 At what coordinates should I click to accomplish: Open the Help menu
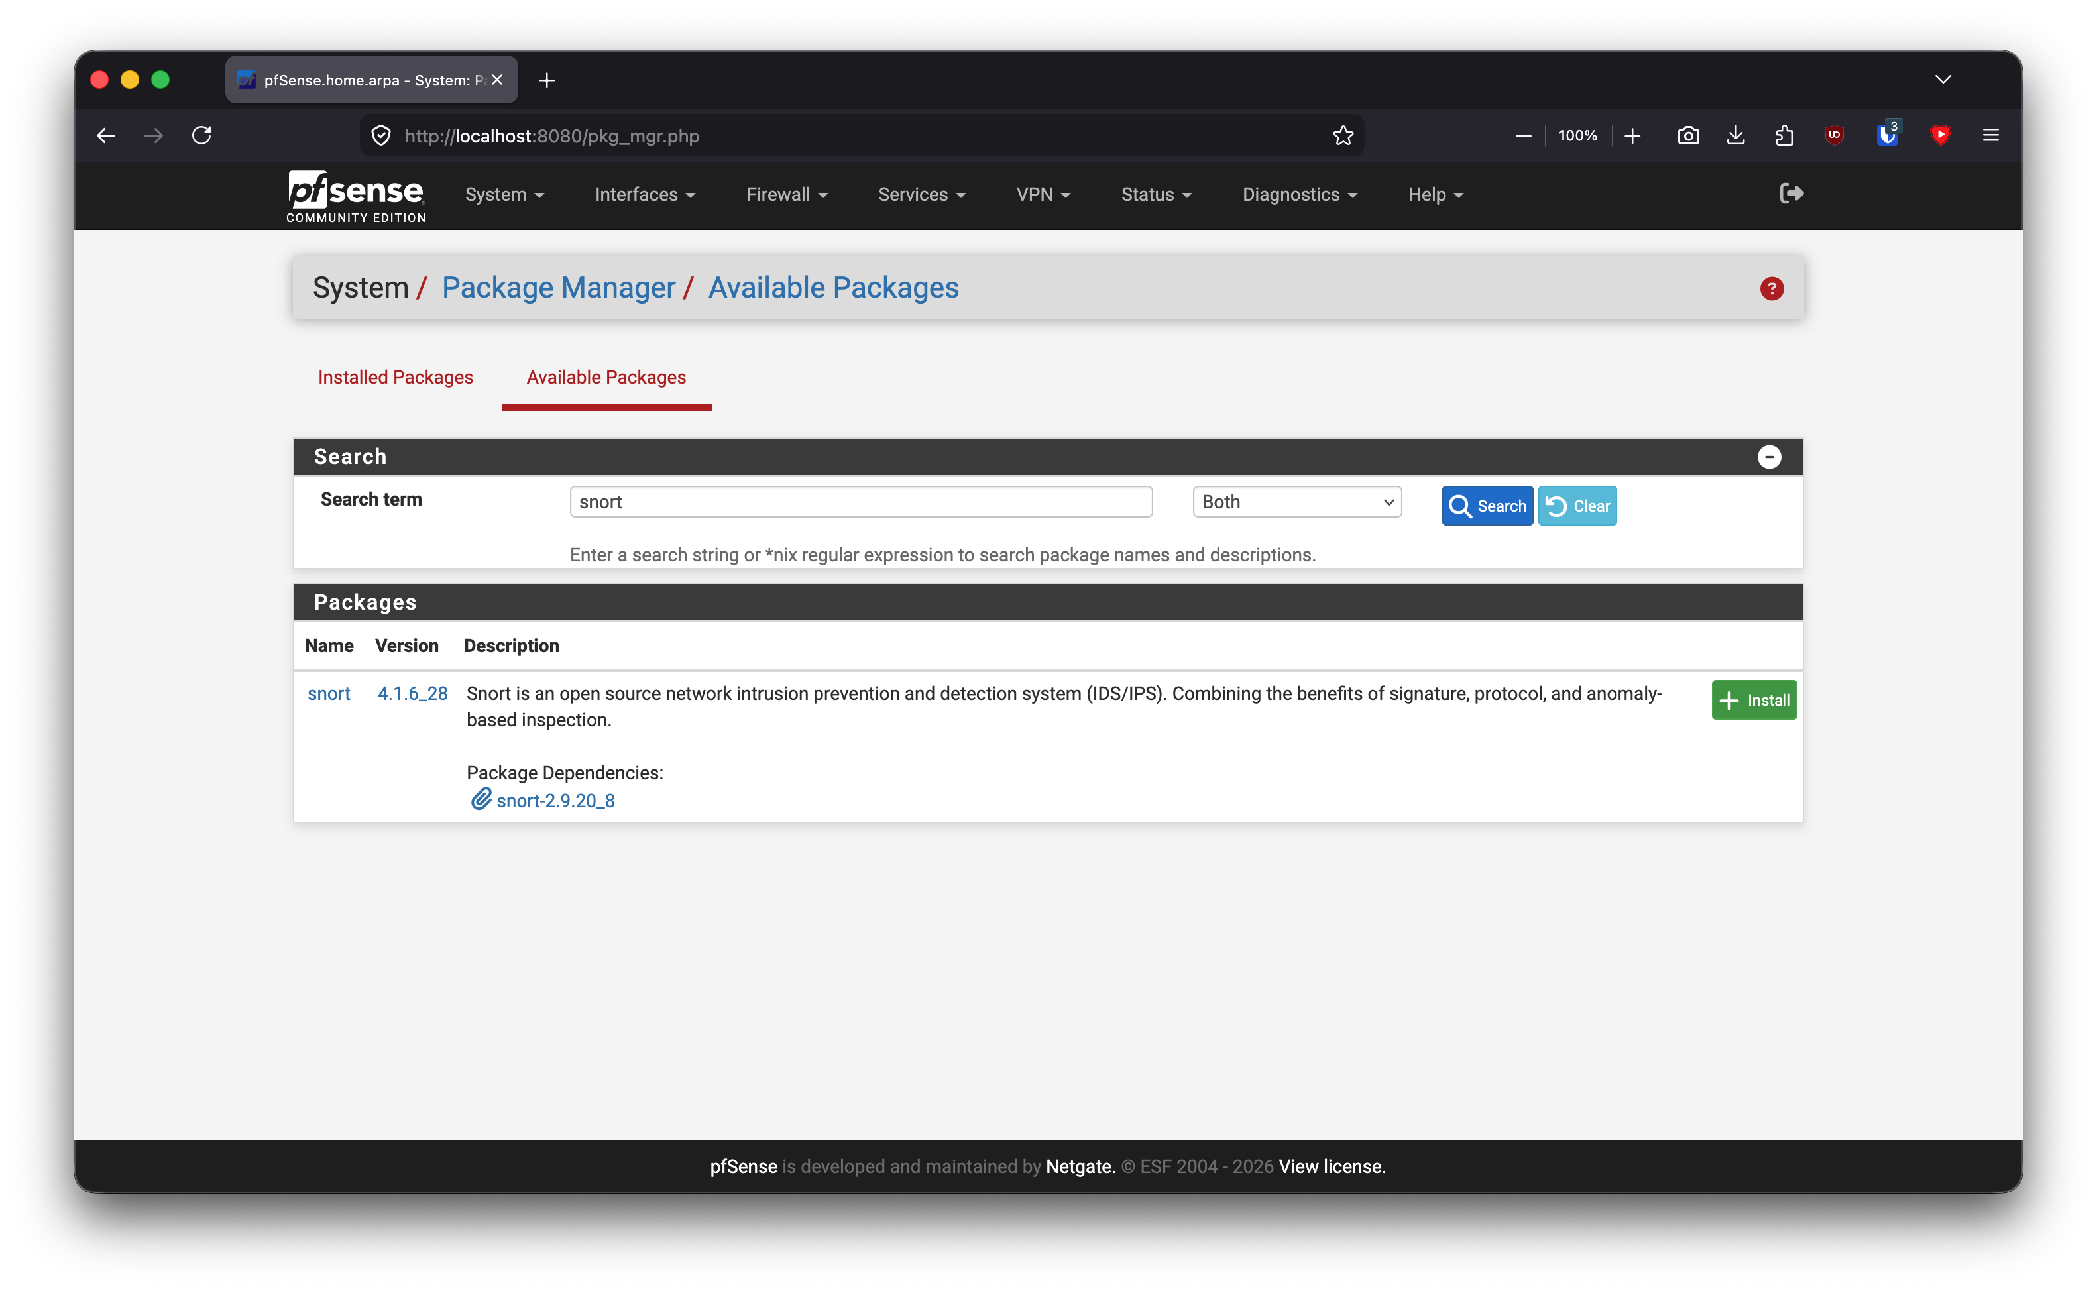click(1436, 195)
